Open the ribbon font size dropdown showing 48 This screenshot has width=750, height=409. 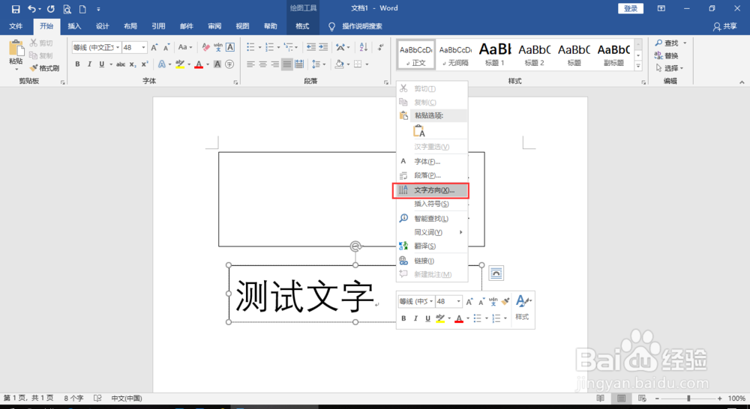click(x=143, y=47)
